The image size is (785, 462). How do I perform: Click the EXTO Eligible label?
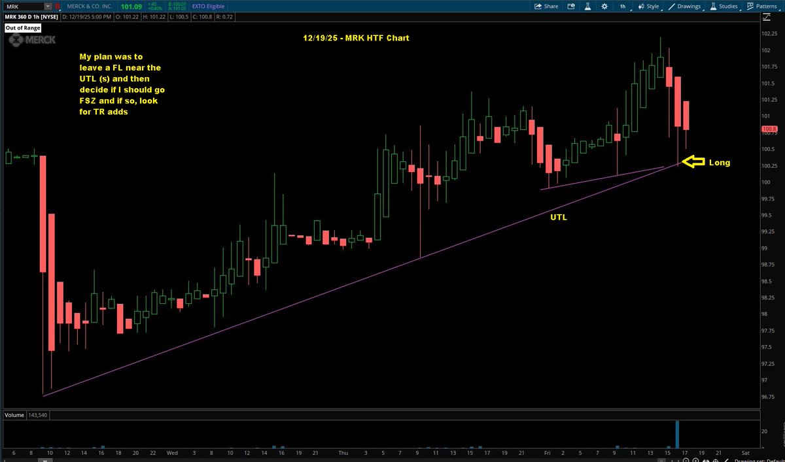tap(207, 7)
